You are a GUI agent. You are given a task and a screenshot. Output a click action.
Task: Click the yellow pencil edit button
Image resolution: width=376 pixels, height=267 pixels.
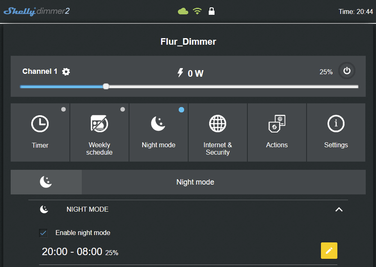tap(329, 251)
